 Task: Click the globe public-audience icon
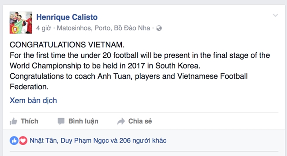pyautogui.click(x=159, y=28)
